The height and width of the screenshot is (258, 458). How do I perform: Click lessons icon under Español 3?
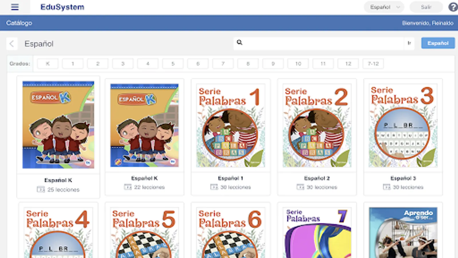pyautogui.click(x=387, y=187)
